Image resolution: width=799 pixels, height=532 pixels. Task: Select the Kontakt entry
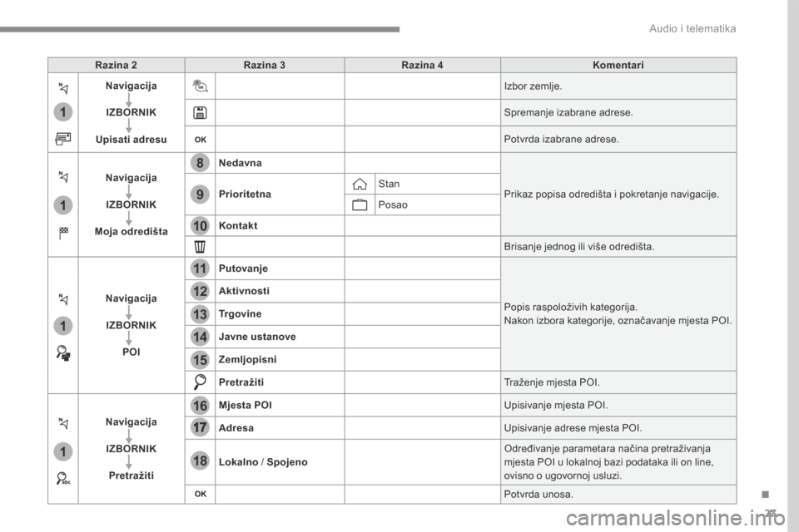tap(238, 225)
